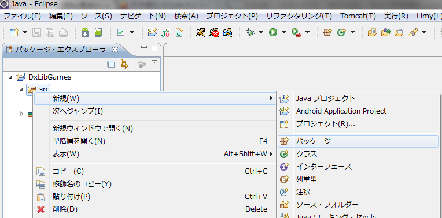Open the ナビゲート(N) menu
Screen dimensions: 442x218
(x=143, y=16)
